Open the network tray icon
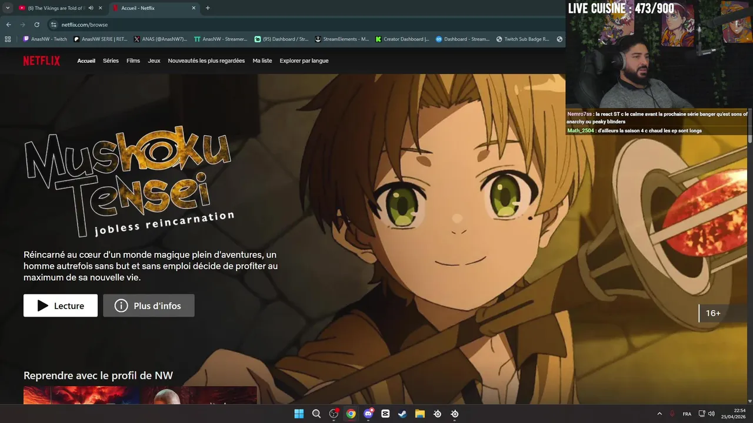 (x=702, y=414)
